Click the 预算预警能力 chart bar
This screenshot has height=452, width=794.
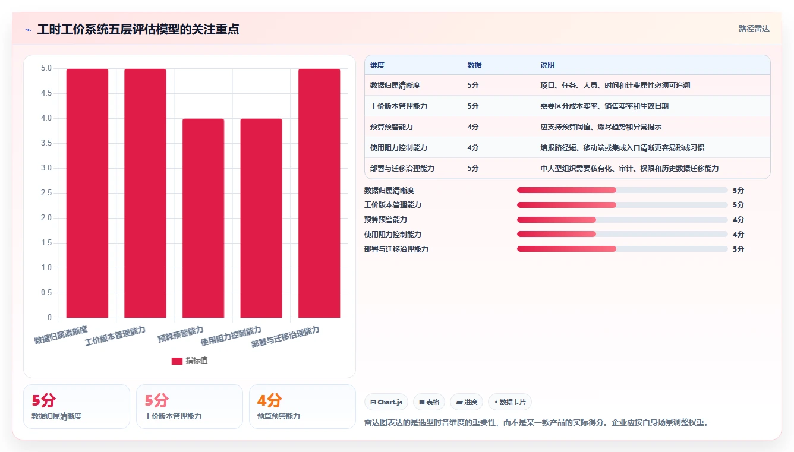pos(203,218)
